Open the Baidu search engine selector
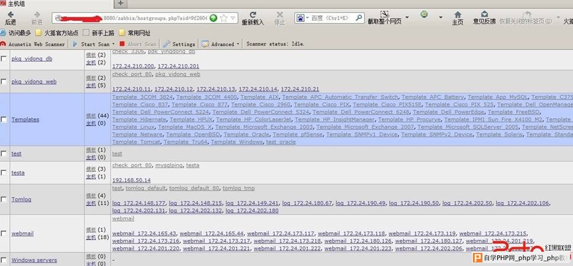Screen dimensions: 573x266 tap(302, 18)
